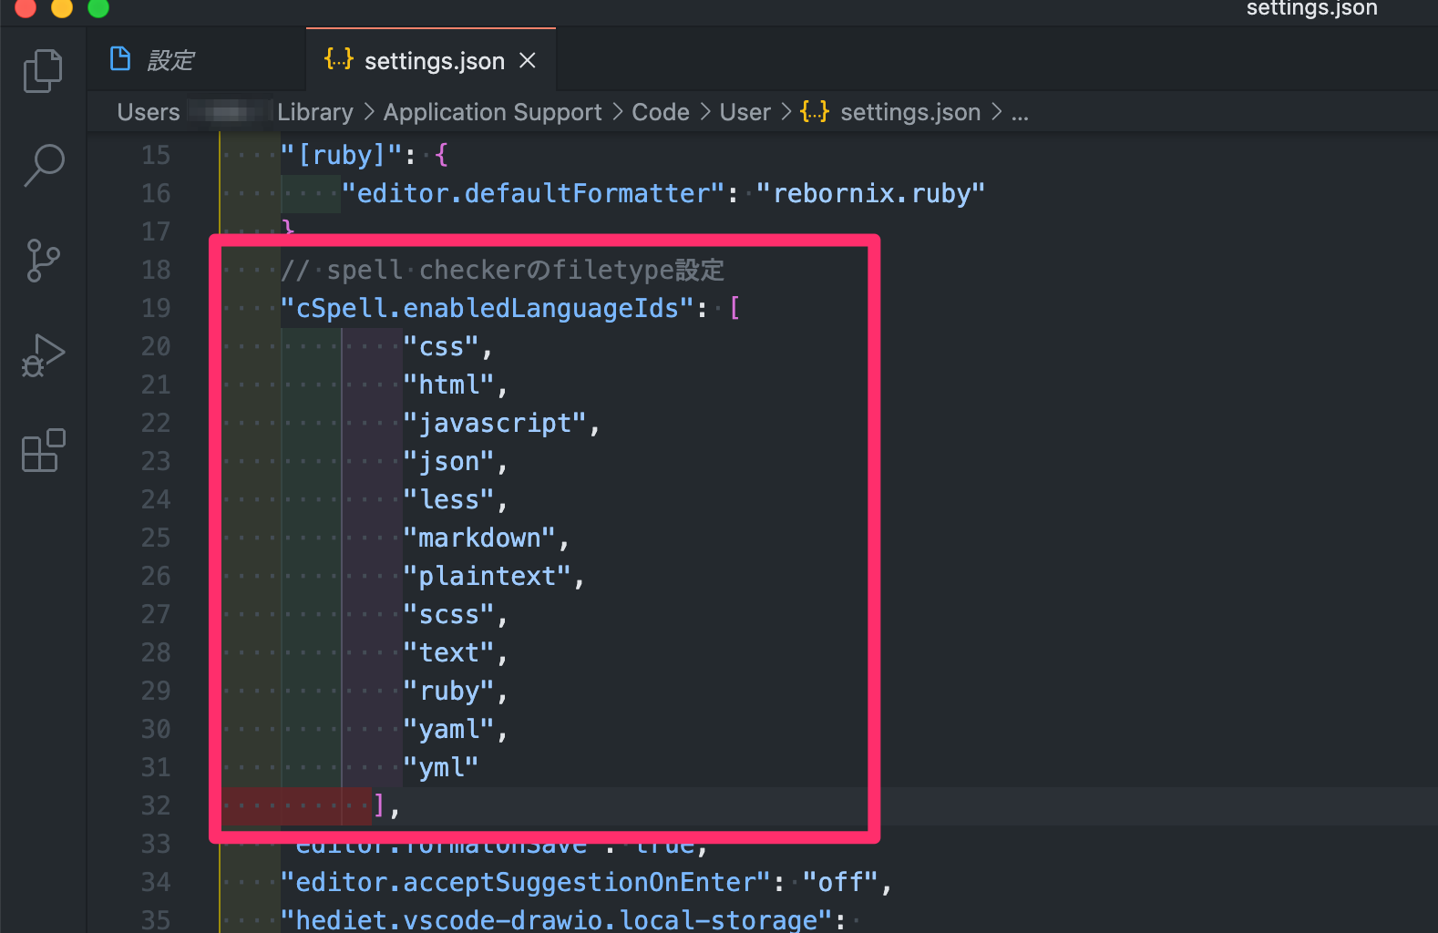Open the Explorer view in activity bar
Screen dimensions: 1438x933
pos(43,70)
